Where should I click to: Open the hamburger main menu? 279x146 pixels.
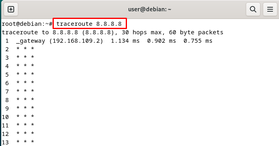(270, 9)
